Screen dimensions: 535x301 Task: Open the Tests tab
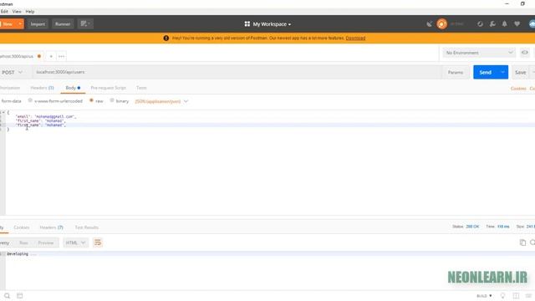click(141, 88)
